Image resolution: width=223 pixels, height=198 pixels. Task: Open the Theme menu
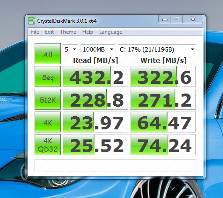point(68,32)
